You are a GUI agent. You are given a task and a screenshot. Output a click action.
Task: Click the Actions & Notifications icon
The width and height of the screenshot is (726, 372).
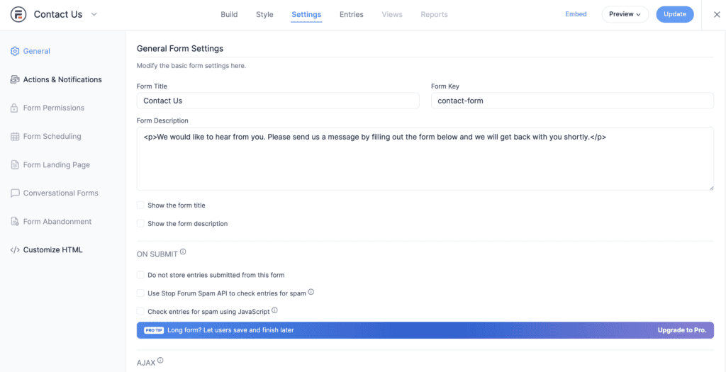[x=15, y=79]
